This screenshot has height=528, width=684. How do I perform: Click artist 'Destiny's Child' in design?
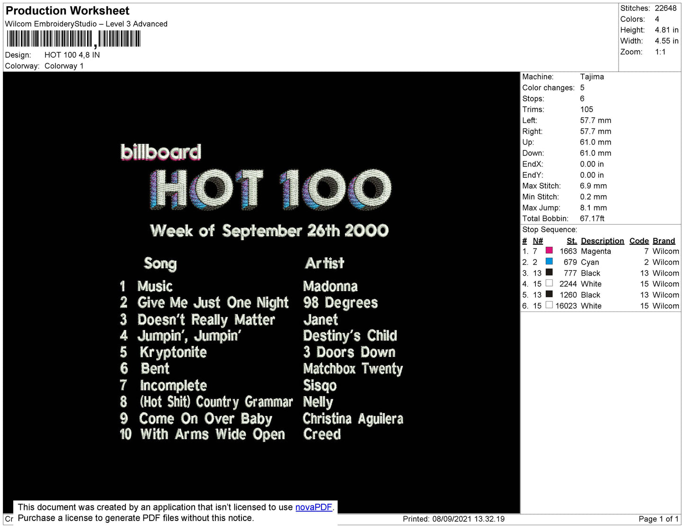350,336
